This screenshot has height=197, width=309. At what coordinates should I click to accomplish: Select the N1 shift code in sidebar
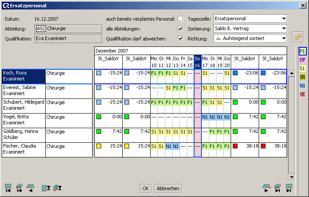tap(303, 86)
